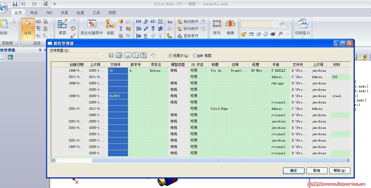The image size is (371, 188).
Task: Switch to the 特征 (Features) ribbon tab
Action: 34,13
